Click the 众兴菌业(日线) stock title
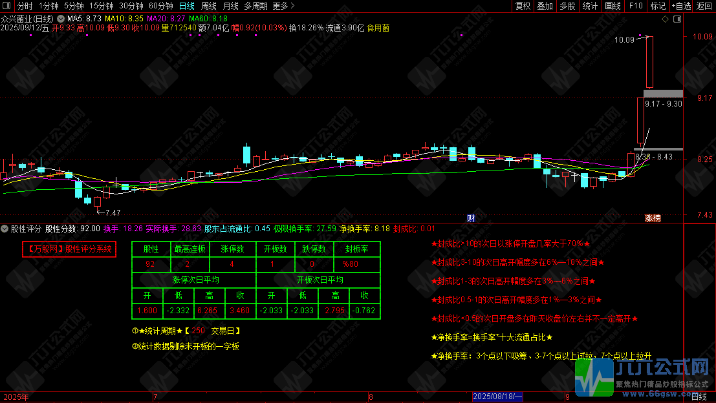Image resolution: width=716 pixels, height=403 pixels. click(27, 19)
